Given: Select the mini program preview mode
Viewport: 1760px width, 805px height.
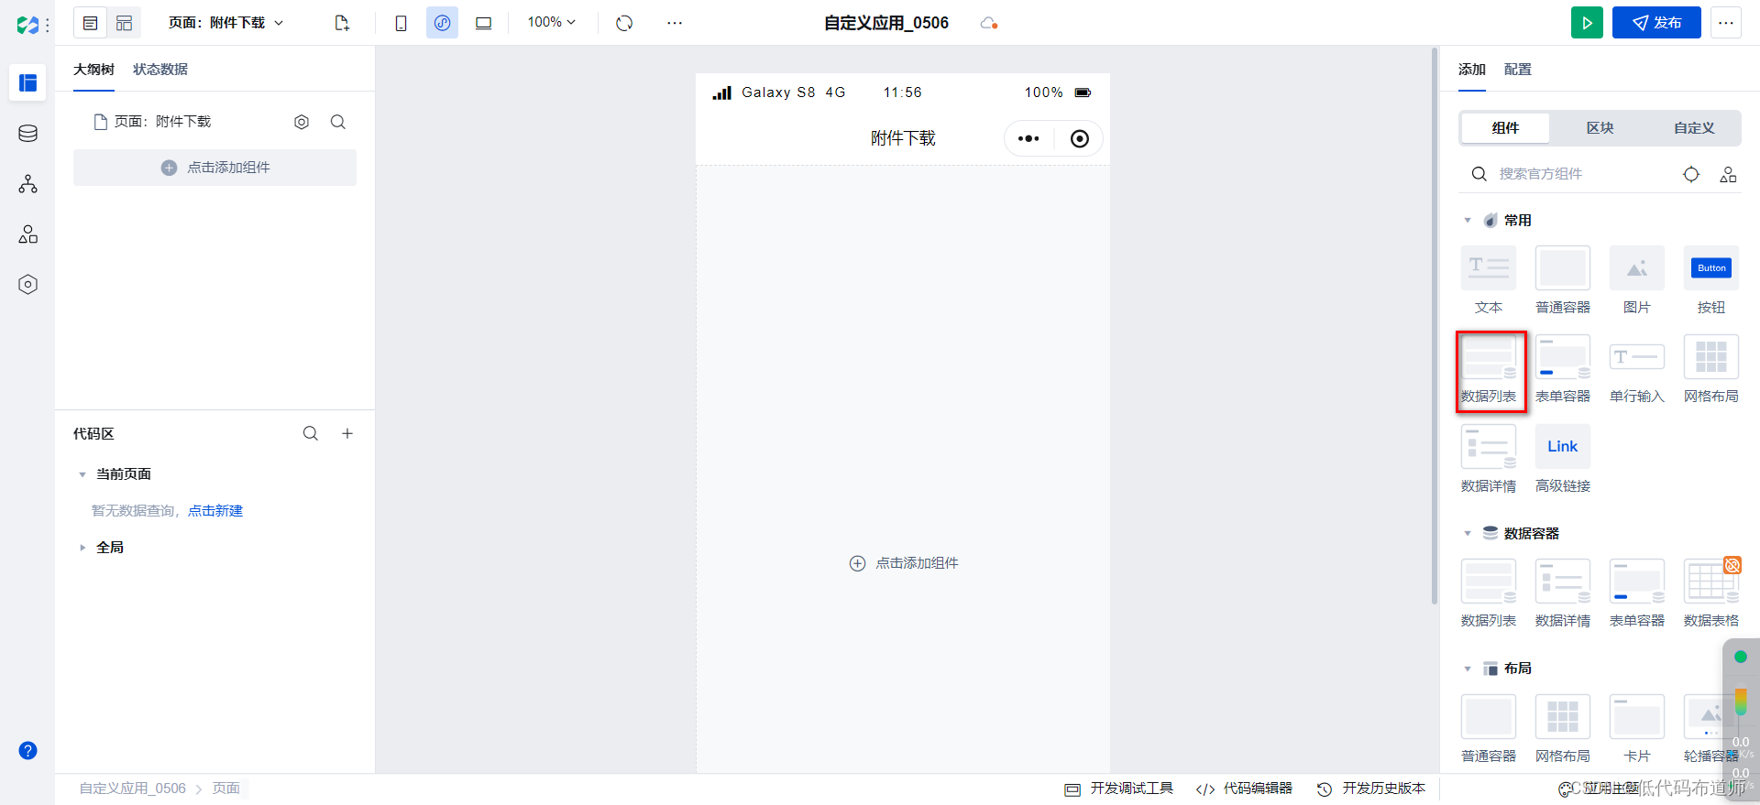Looking at the screenshot, I should tap(442, 23).
